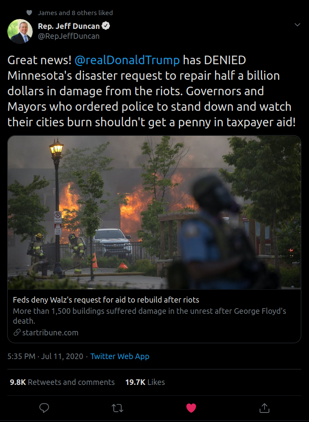This screenshot has height=422, width=309.
Task: Click the small heart icon next to 'James and 8 others liked'
Action: click(x=29, y=13)
